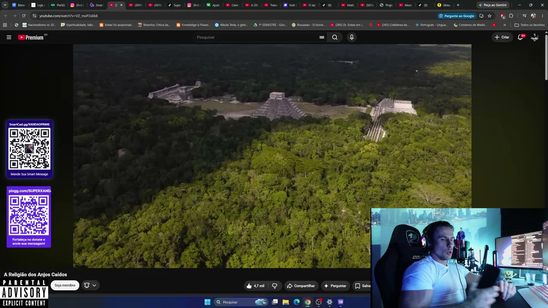Image resolution: width=548 pixels, height=308 pixels.
Task: Like the video with 4,7 mil likes
Action: (x=255, y=286)
